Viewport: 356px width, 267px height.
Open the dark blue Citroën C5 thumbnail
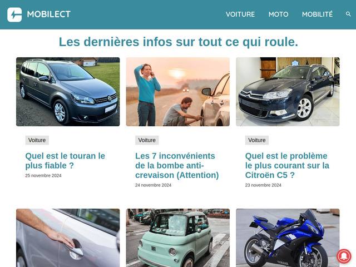[x=288, y=92]
